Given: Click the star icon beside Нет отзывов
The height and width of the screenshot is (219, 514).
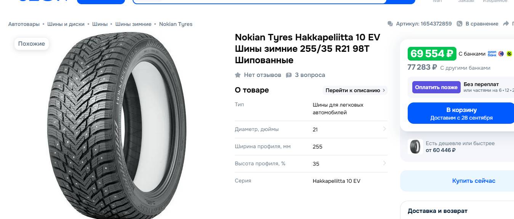Looking at the screenshot, I should 238,75.
